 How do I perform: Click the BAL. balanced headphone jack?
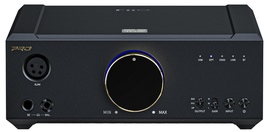pos(47,105)
